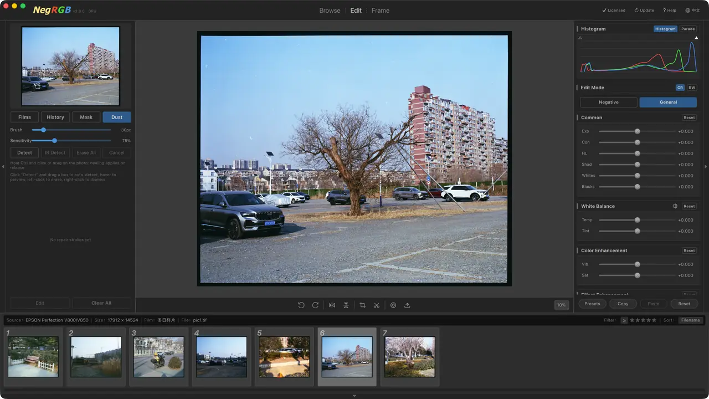Open the Sort Filename dropdown
Image resolution: width=709 pixels, height=399 pixels.
[691, 320]
